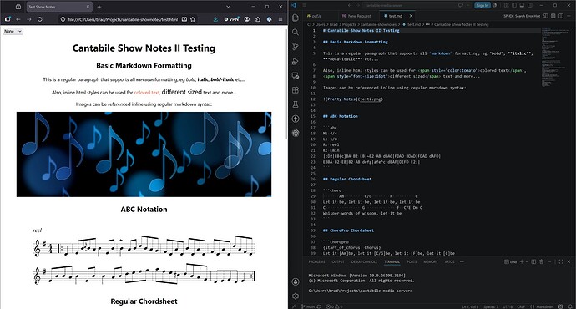Open the PORTS panel tab

pos(412,261)
